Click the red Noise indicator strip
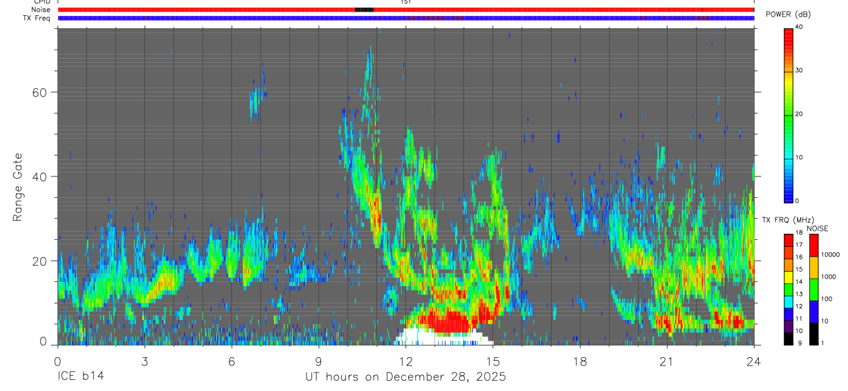The image size is (848, 391). (406, 10)
